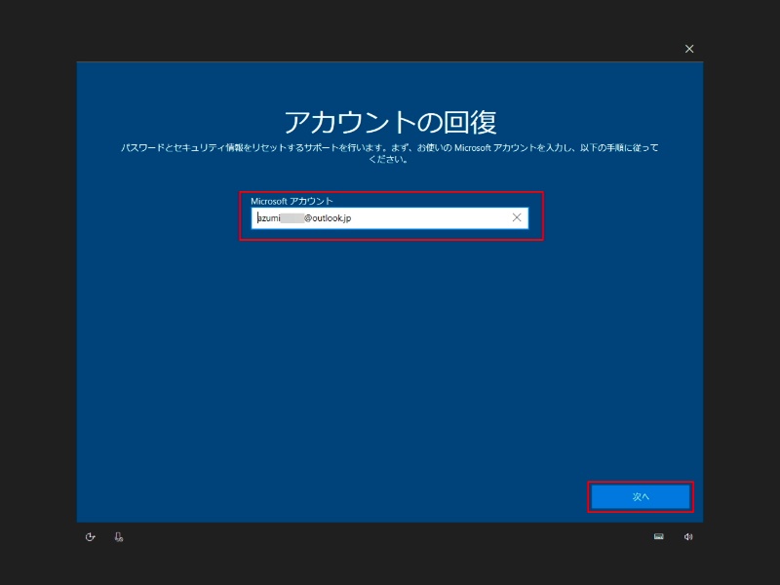Click the アカウントの回復 heading
Screen dimensions: 780x585
point(390,122)
